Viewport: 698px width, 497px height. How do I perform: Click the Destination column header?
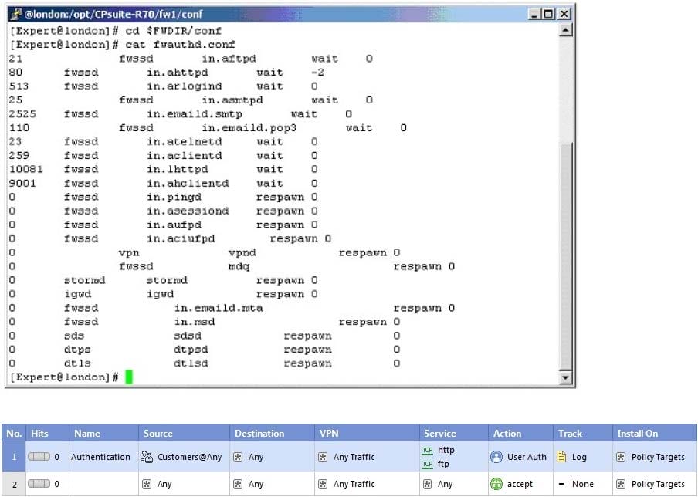tap(272, 434)
